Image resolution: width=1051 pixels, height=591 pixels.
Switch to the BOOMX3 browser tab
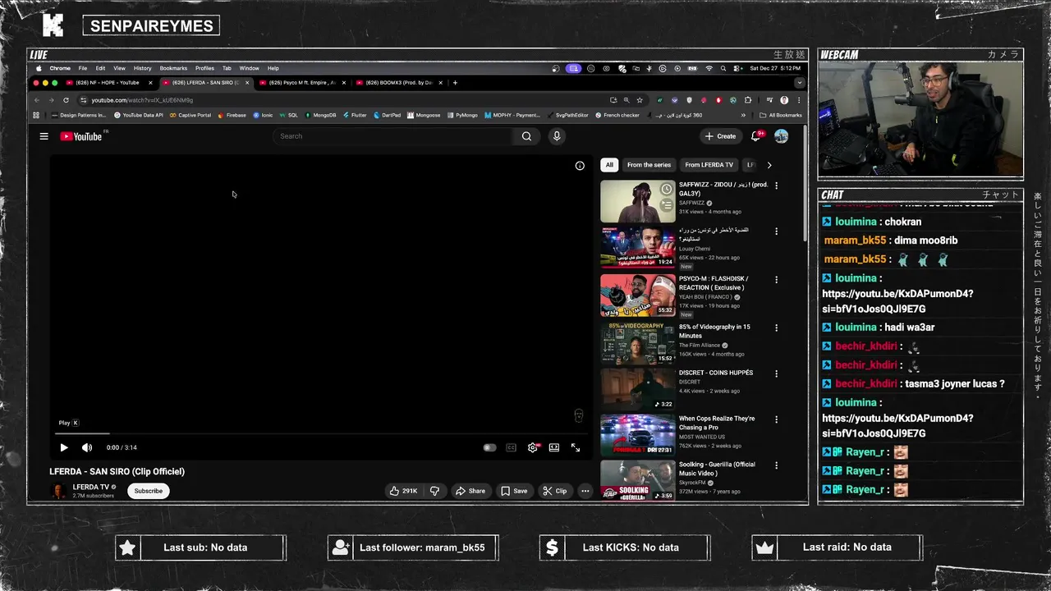pyautogui.click(x=397, y=83)
